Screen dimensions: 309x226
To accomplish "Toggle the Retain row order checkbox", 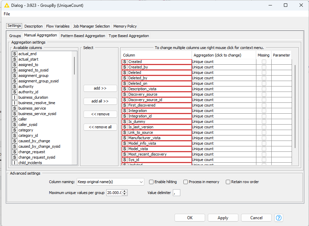I will [228, 182].
